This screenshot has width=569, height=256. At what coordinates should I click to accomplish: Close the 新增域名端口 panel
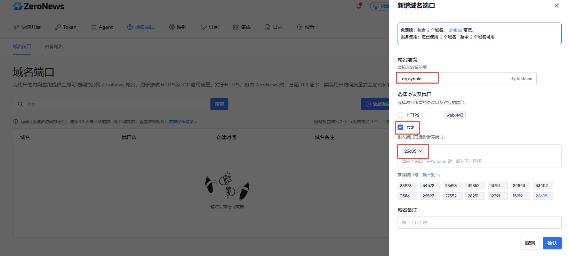pyautogui.click(x=556, y=6)
